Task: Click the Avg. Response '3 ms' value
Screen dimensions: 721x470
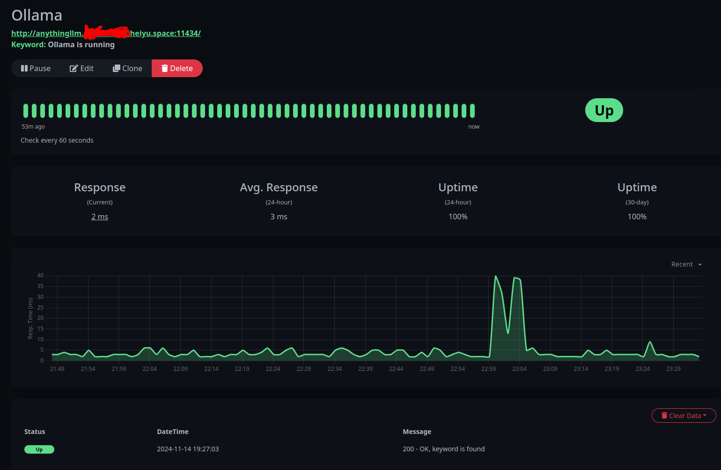Action: coord(279,217)
